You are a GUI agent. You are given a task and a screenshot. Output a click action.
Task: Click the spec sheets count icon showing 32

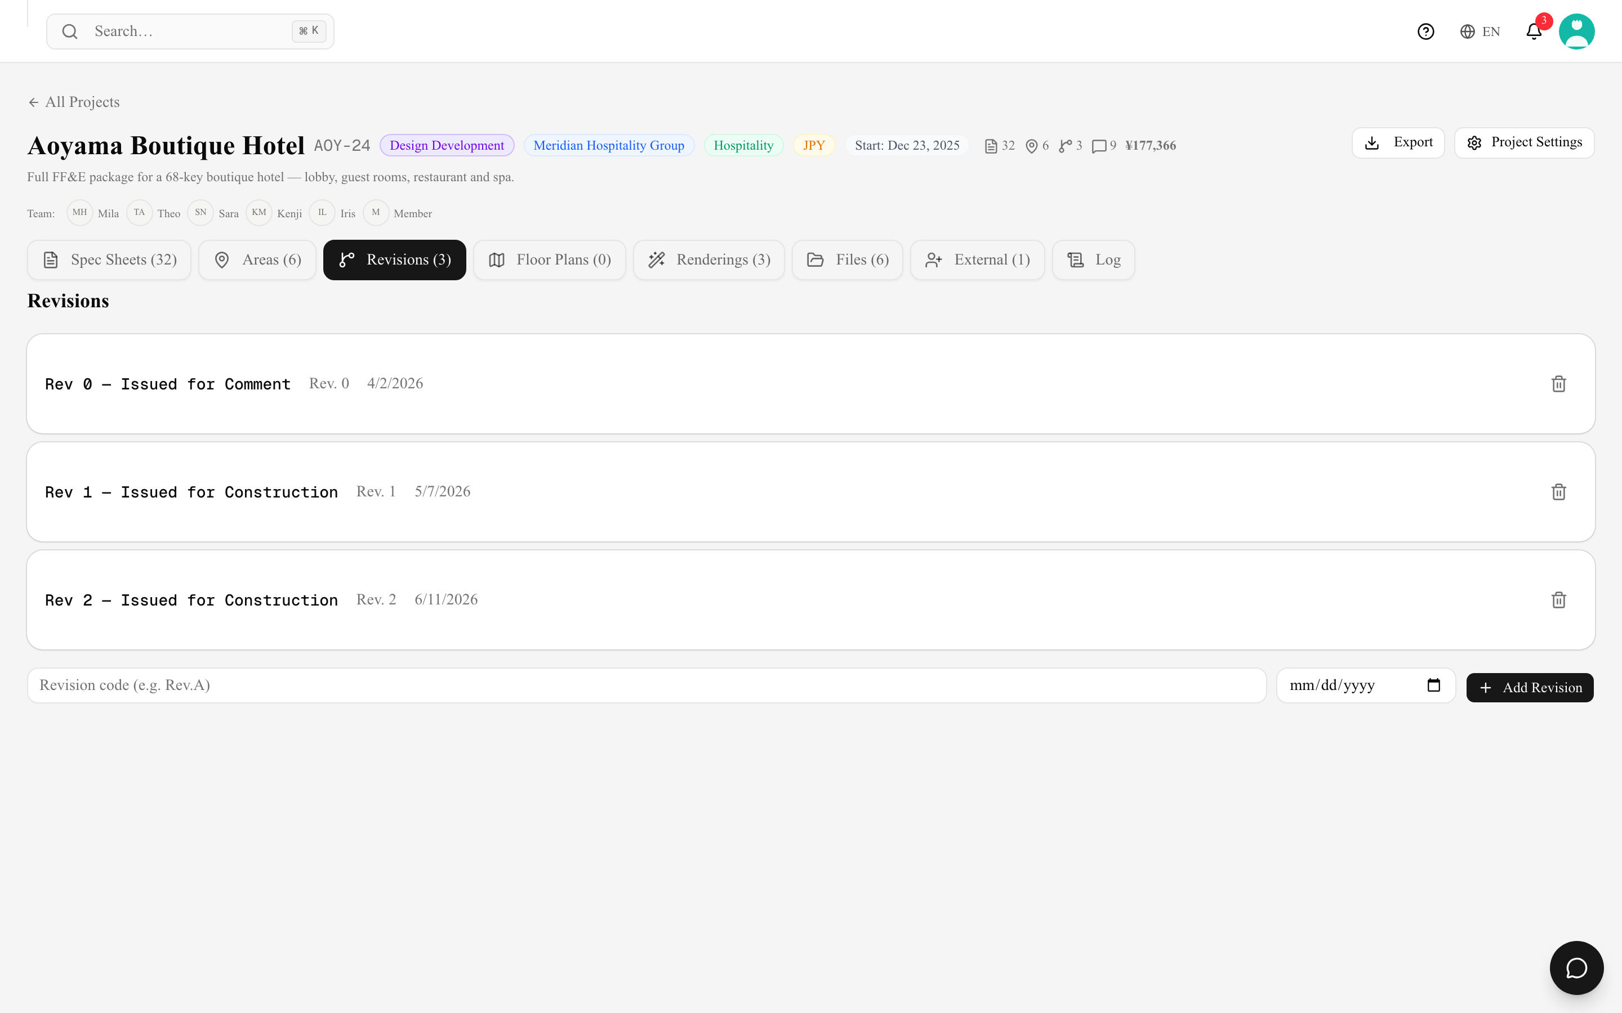999,146
